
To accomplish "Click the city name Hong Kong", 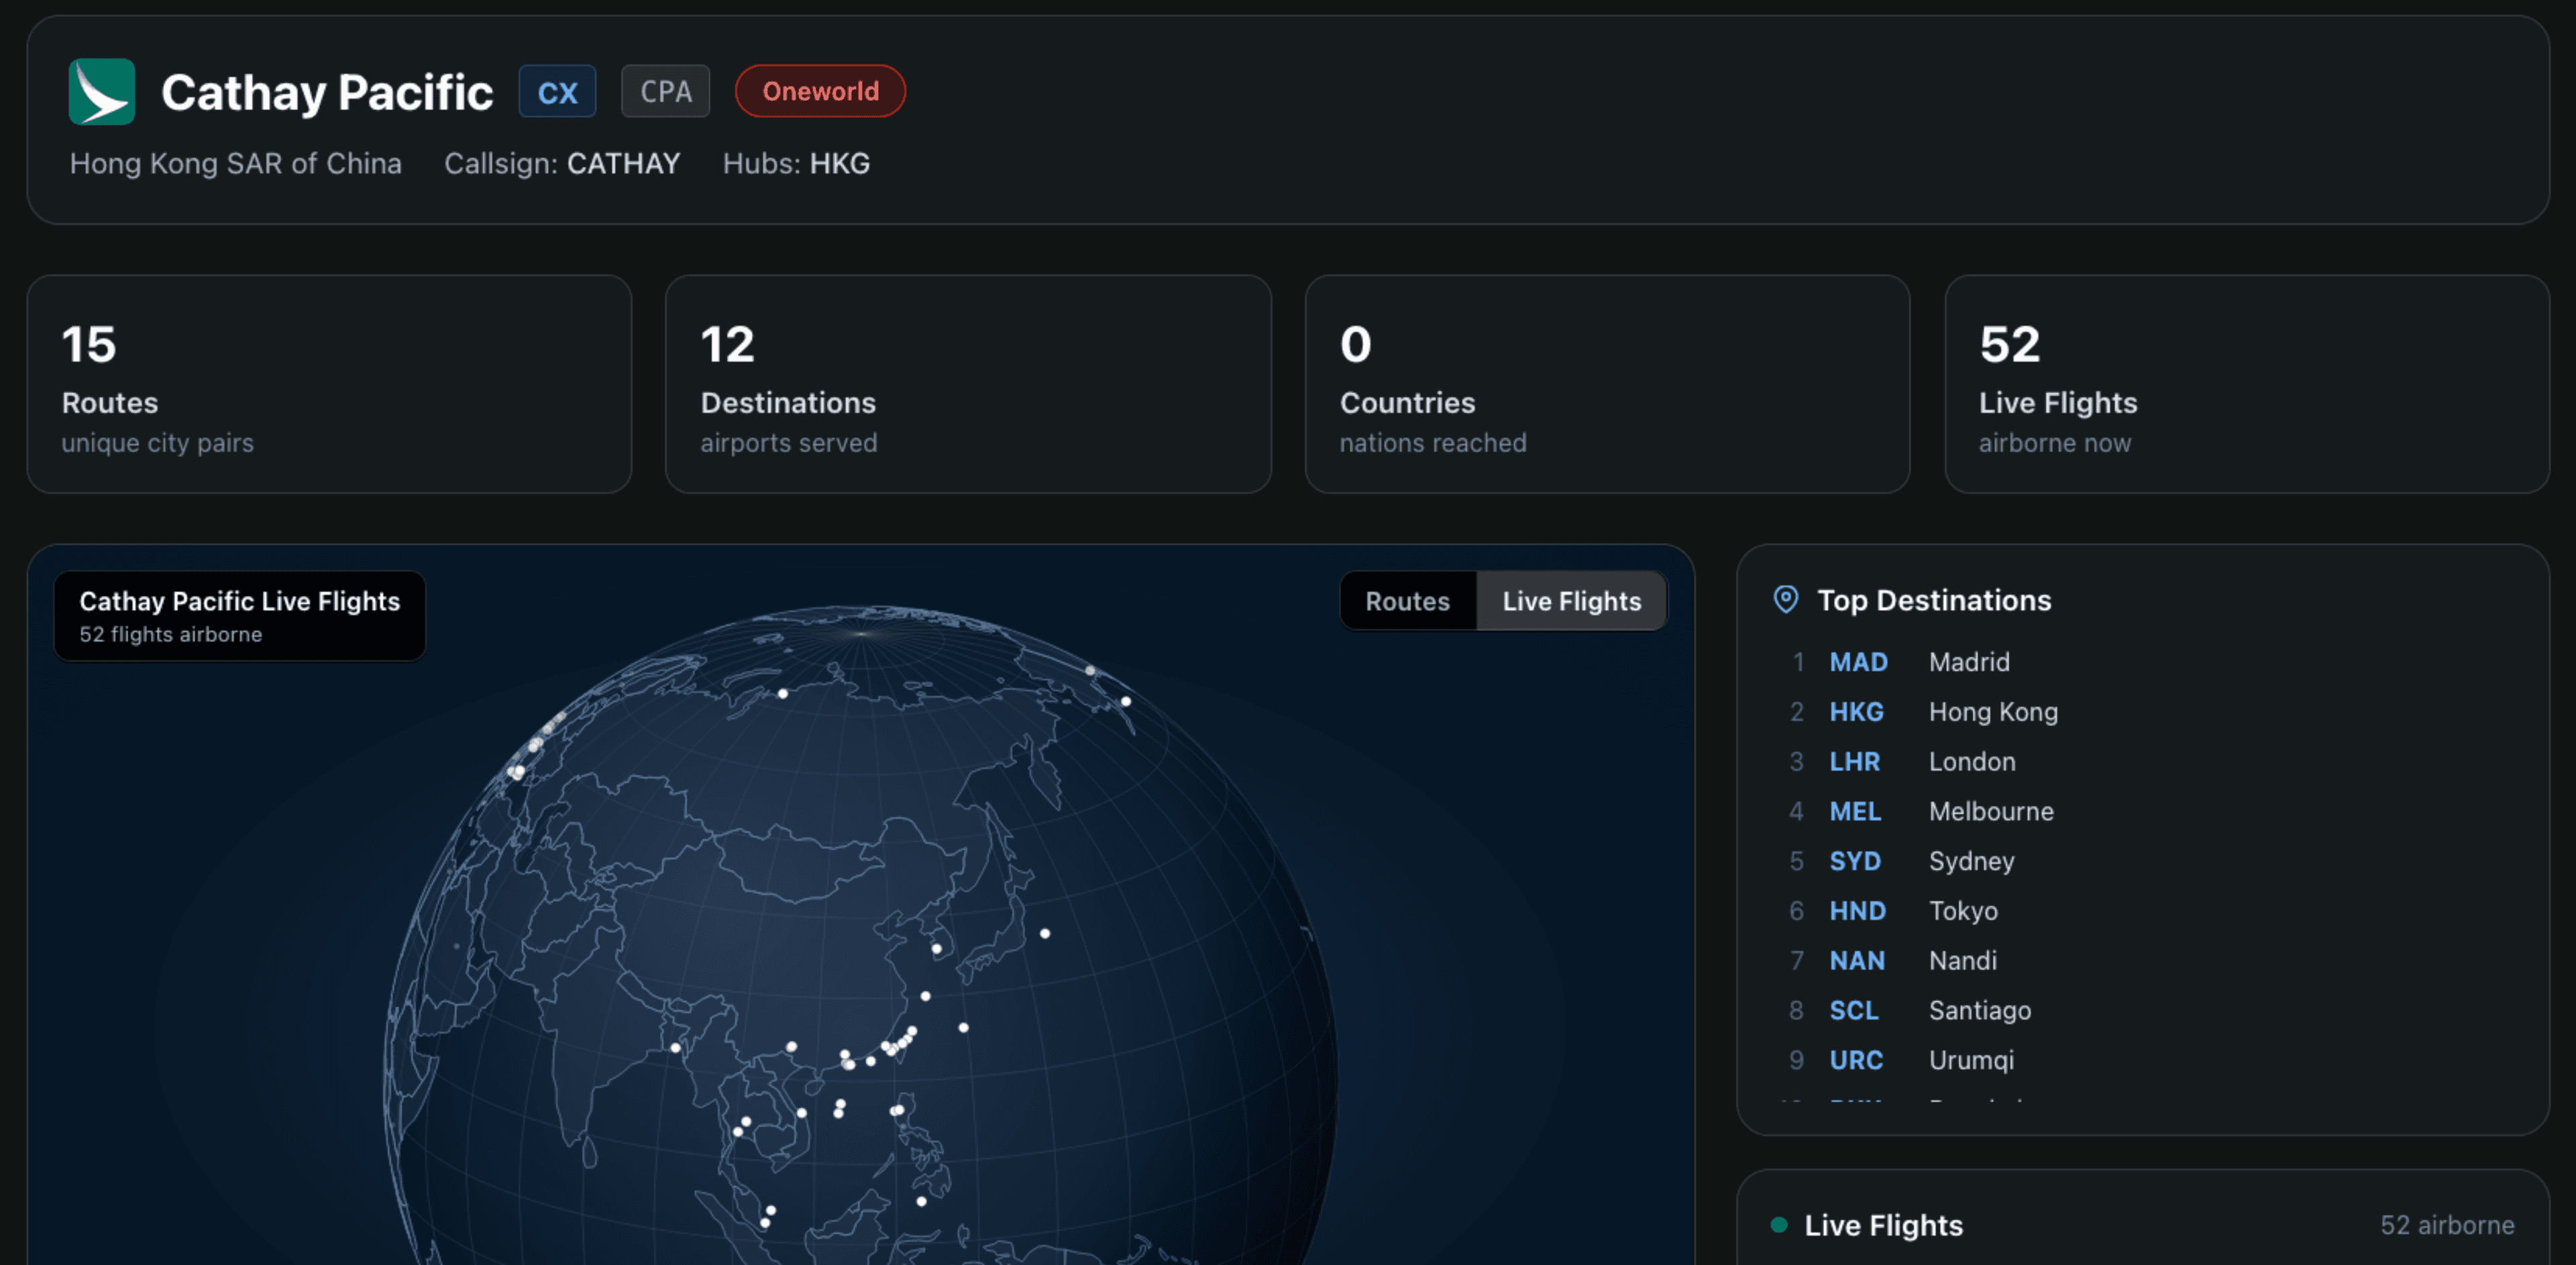I will pos(1993,711).
